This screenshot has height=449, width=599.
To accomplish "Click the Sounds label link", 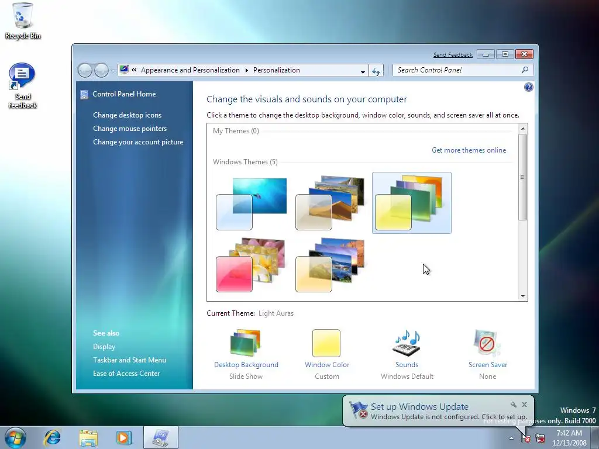I will [x=407, y=365].
